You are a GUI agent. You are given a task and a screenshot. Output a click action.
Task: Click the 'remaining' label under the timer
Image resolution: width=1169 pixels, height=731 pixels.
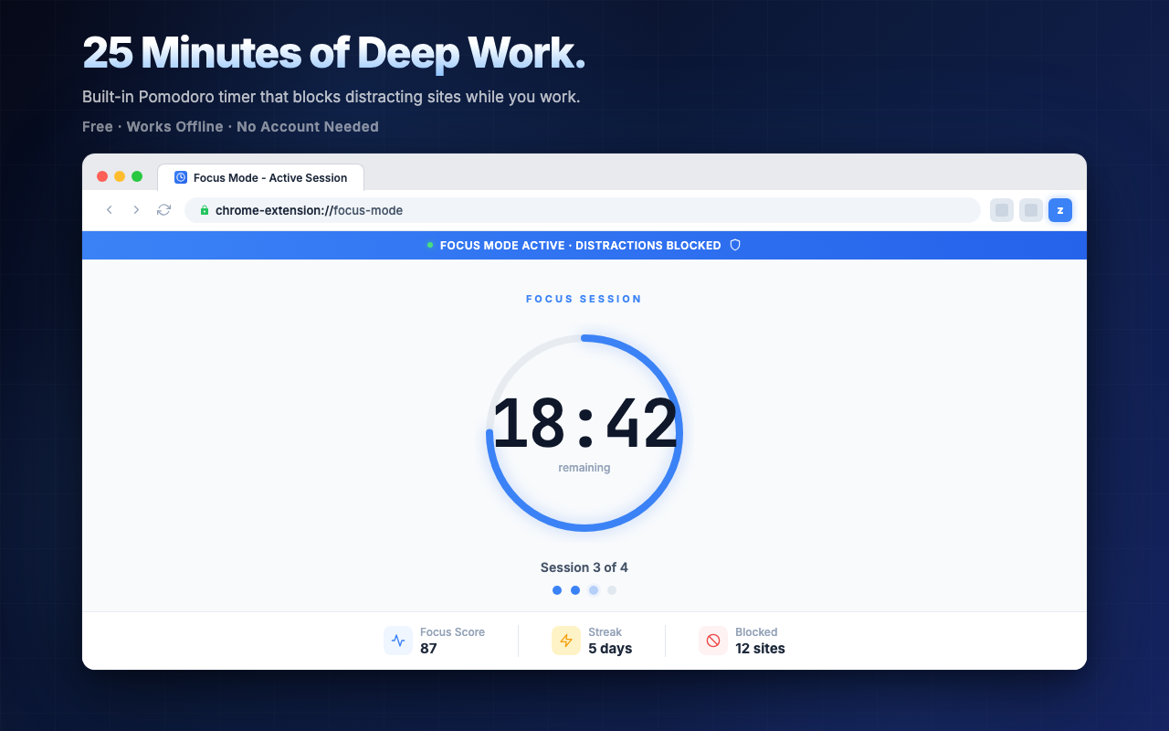tap(584, 468)
